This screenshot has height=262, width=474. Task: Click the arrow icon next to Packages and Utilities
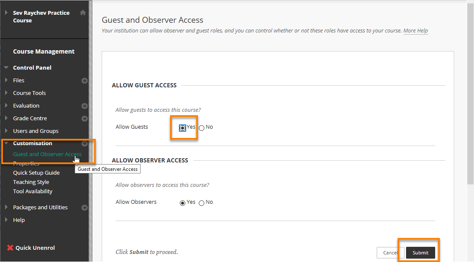coord(84,208)
